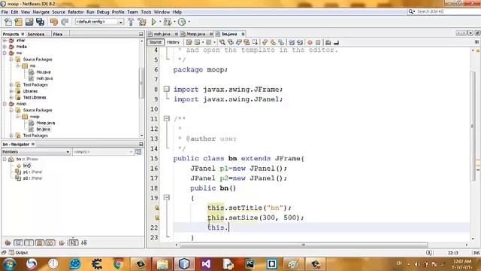Switch to the Files tab

click(58, 34)
